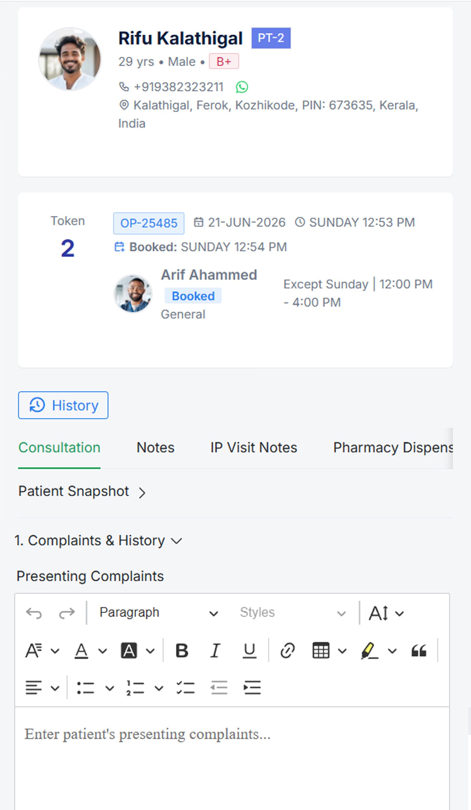Insert a to-do checklist

(x=185, y=688)
